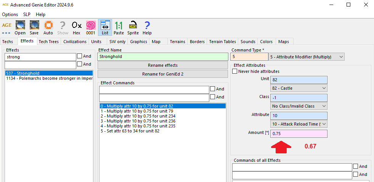
Task: Open the Command Type dropdown
Action: pos(306,57)
